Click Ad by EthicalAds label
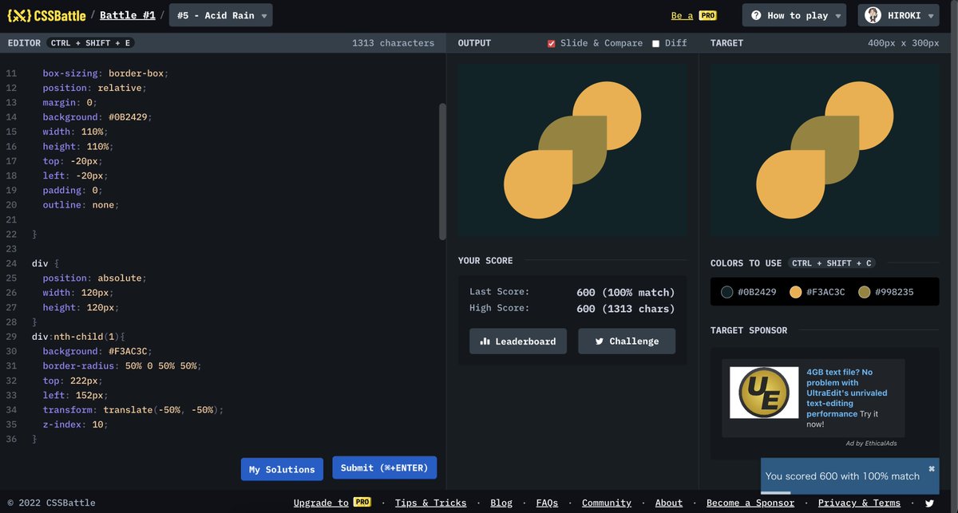This screenshot has width=958, height=513. 872,444
